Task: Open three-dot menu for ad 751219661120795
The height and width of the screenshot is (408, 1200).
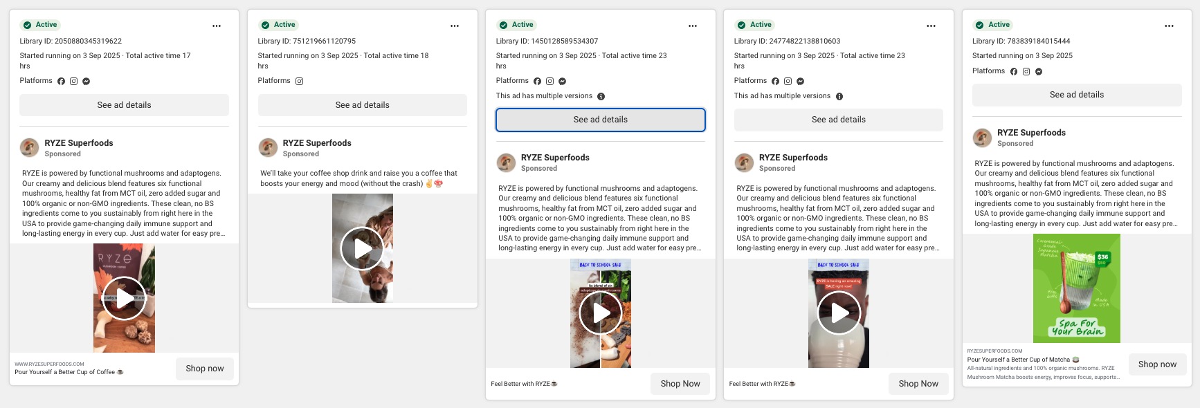Action: pos(455,26)
